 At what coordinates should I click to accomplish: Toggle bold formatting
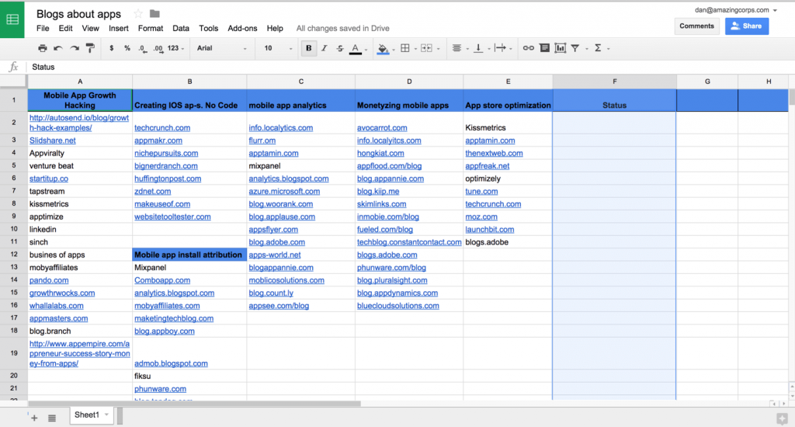(308, 48)
